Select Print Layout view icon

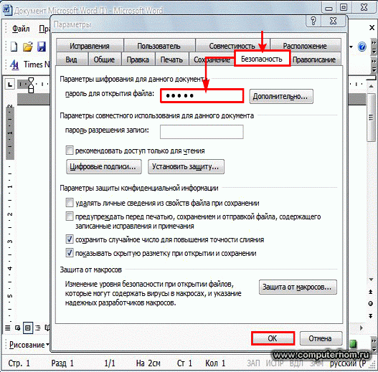[x=28, y=328]
